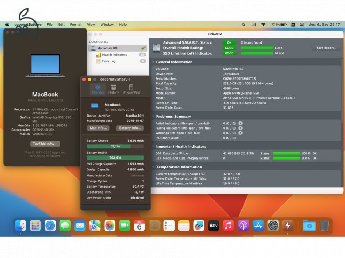
Task: Open Notes app in the dock
Action: tap(184, 226)
